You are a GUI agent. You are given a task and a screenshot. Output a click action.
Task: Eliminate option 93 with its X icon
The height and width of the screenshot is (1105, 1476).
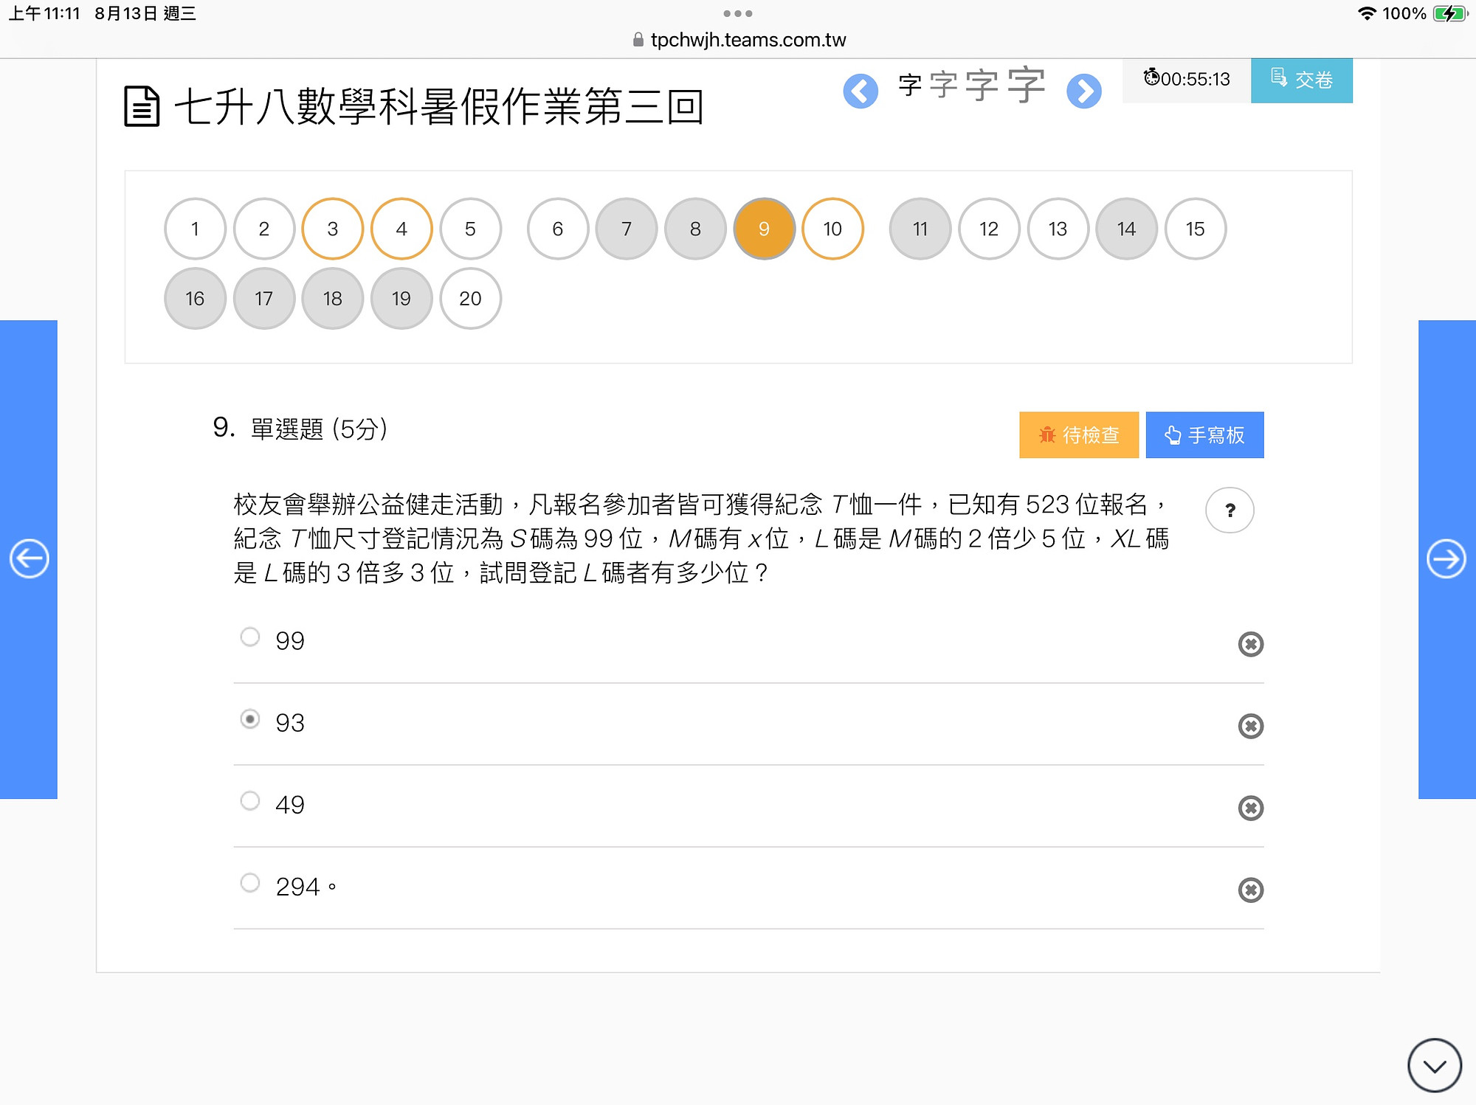coord(1250,726)
